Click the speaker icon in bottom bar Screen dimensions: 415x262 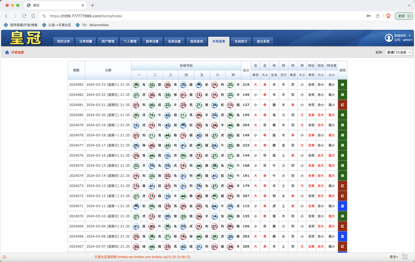[x=4, y=257]
